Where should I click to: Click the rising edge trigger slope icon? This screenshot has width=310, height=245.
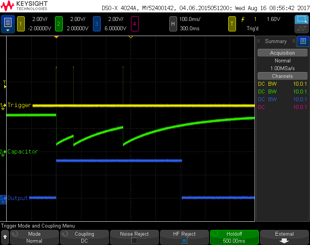pos(243,19)
